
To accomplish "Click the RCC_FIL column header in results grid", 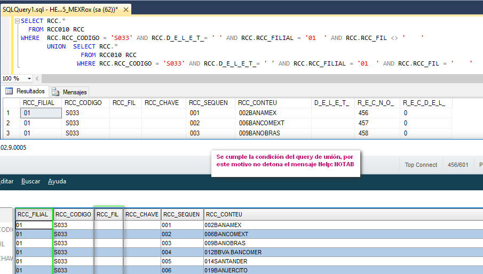I will pyautogui.click(x=125, y=103).
